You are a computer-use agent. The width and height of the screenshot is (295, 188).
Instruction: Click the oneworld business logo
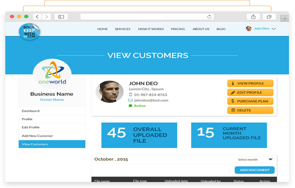tap(52, 74)
